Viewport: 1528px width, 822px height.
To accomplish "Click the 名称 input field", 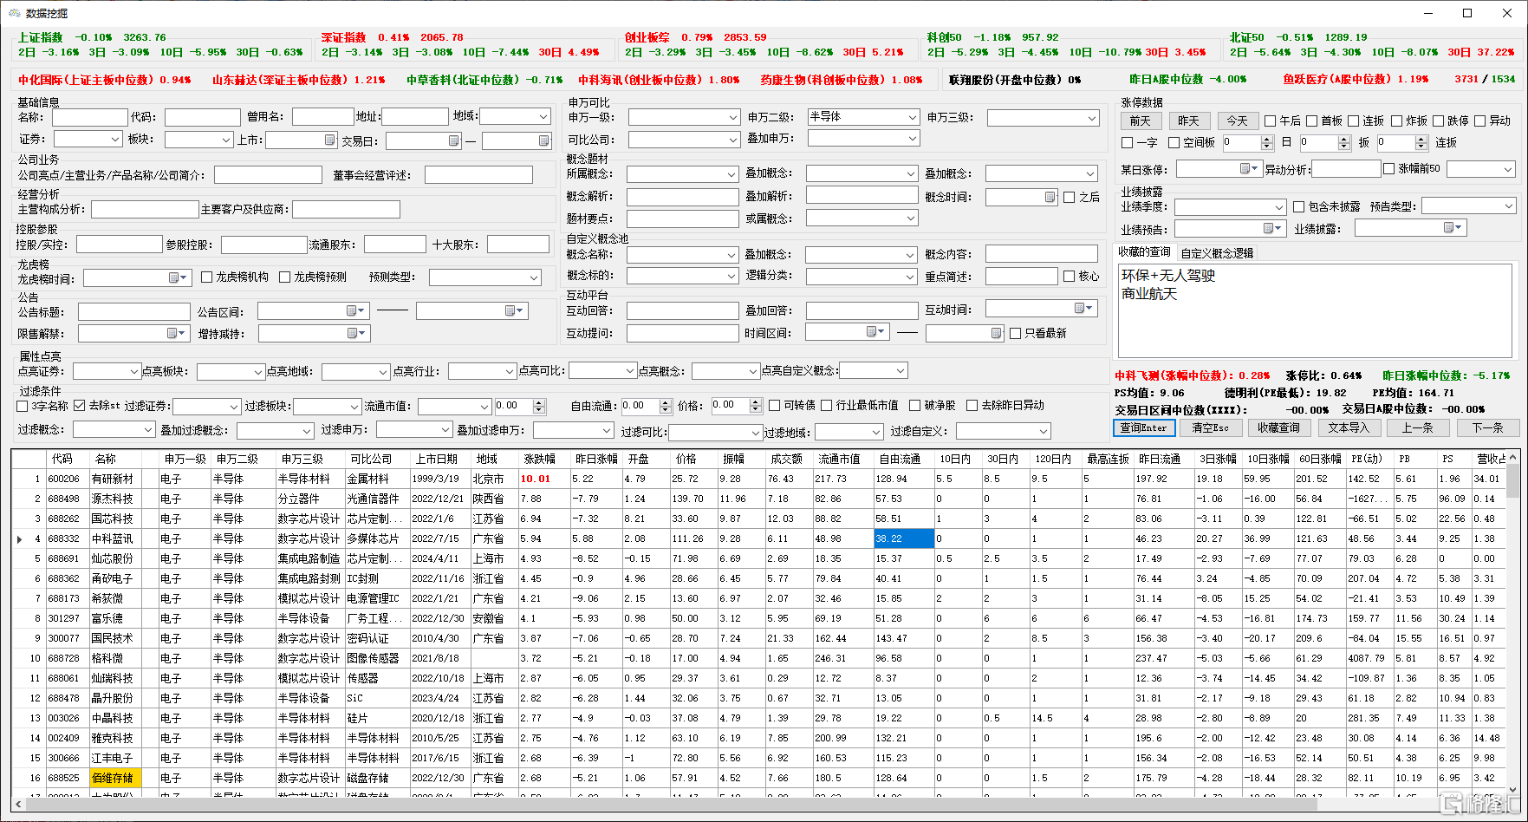I will point(89,117).
